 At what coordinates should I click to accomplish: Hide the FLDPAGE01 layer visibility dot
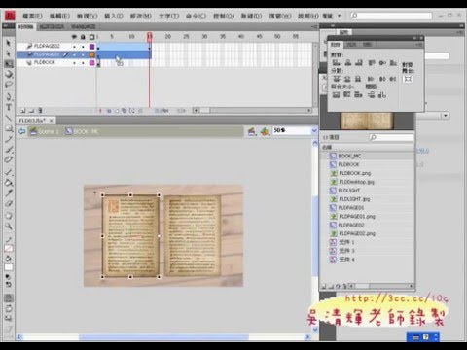[x=74, y=54]
